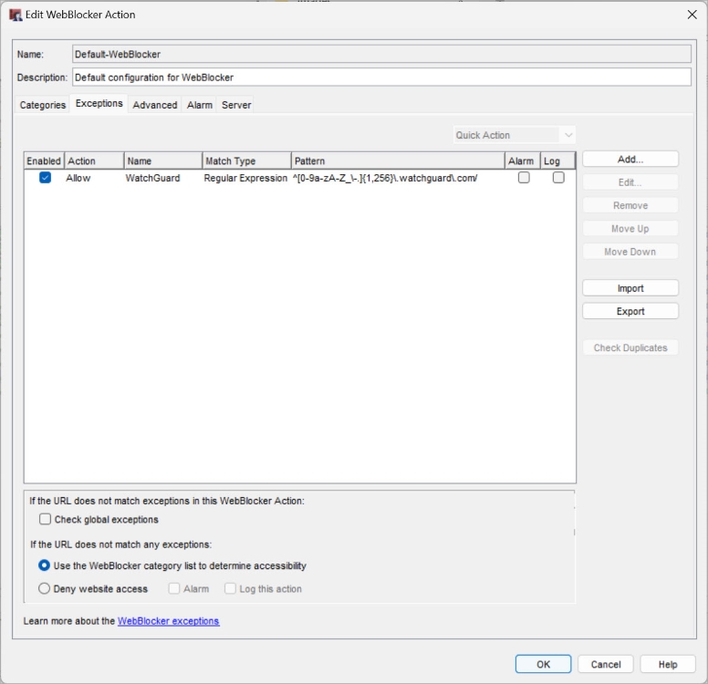Click the Log column header

pyautogui.click(x=557, y=161)
